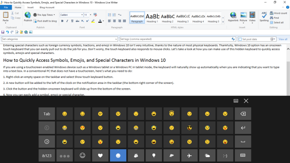Toggle Underline formatting

(72, 21)
